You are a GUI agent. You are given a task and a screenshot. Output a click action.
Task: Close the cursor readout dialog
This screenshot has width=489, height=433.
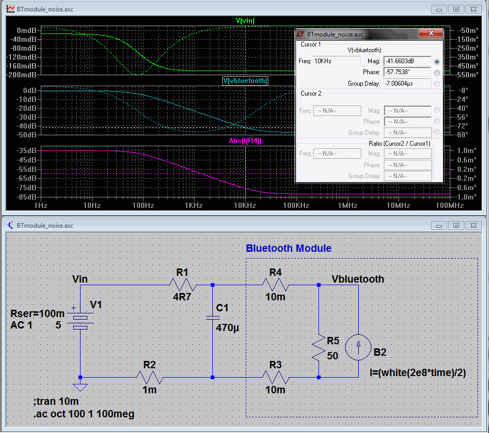pos(431,34)
